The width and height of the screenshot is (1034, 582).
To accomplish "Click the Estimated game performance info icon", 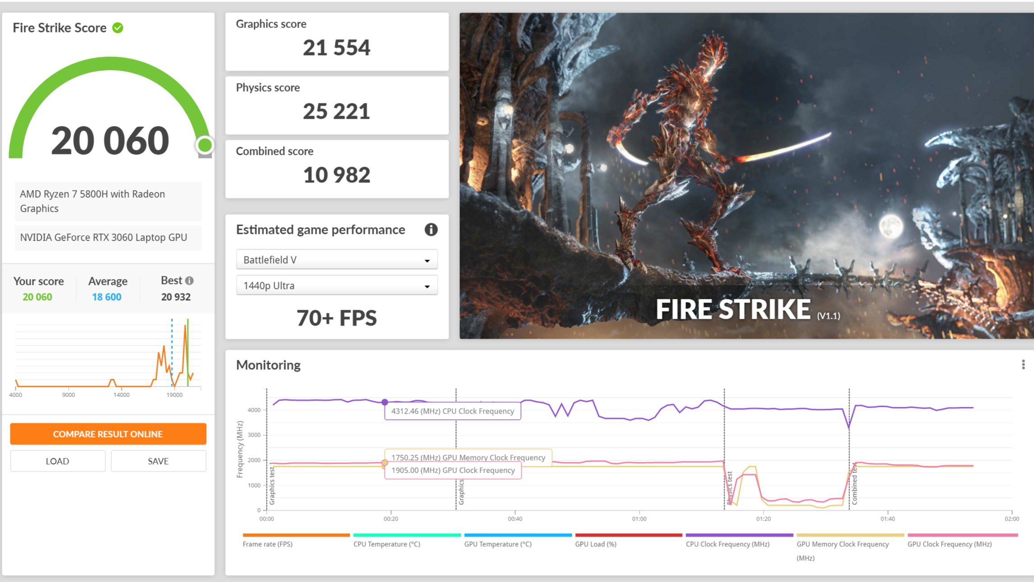I will coord(431,230).
